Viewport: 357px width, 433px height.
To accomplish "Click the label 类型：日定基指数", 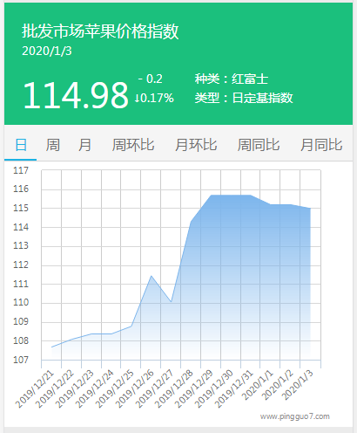I will pyautogui.click(x=244, y=98).
